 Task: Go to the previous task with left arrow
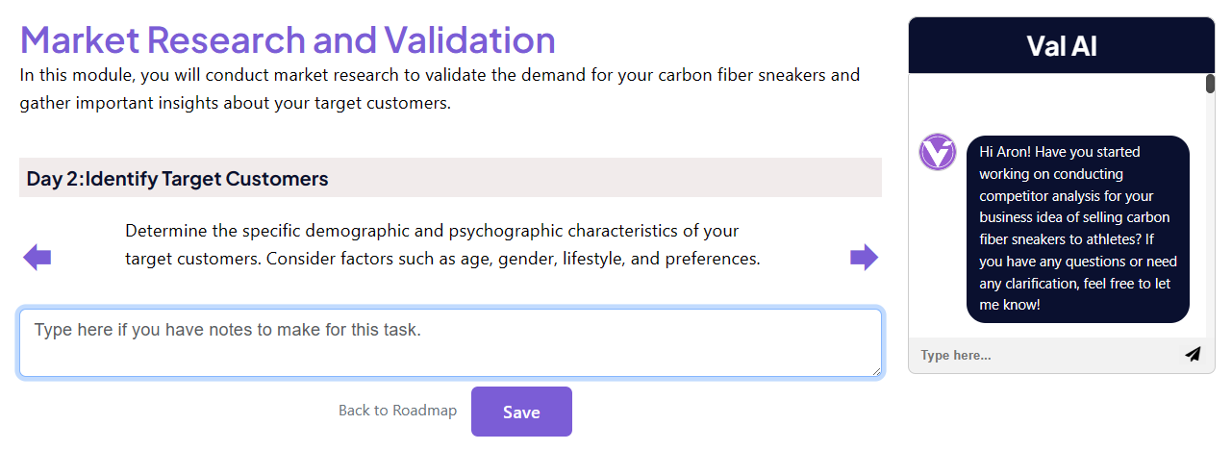click(37, 258)
